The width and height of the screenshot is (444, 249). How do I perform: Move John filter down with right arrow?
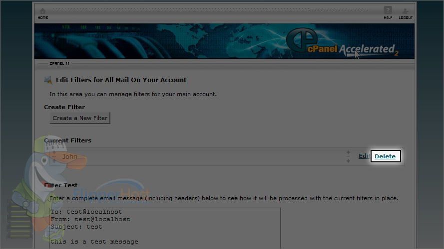pos(348,161)
